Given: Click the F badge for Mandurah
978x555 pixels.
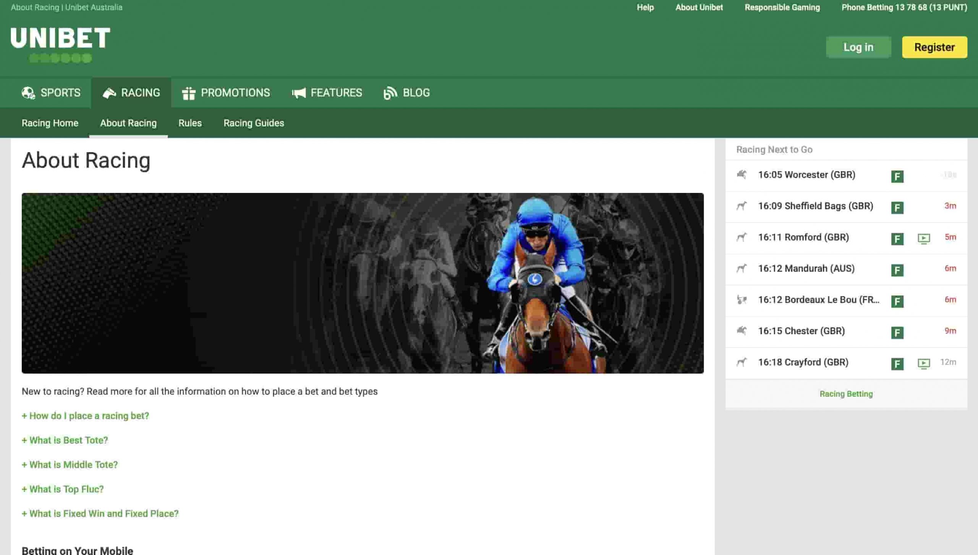Looking at the screenshot, I should [x=897, y=270].
